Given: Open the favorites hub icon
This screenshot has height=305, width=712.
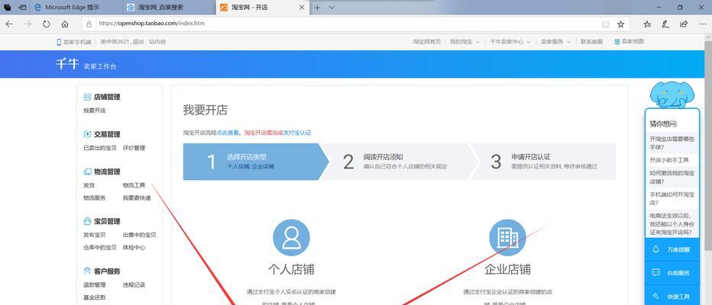Looking at the screenshot, I should 647,24.
